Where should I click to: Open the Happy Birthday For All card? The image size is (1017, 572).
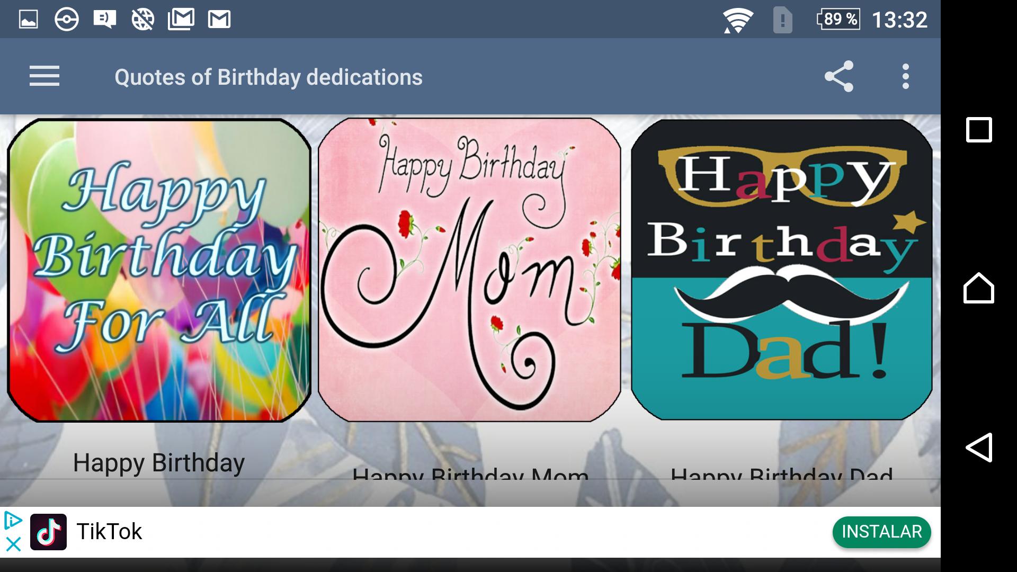(159, 270)
